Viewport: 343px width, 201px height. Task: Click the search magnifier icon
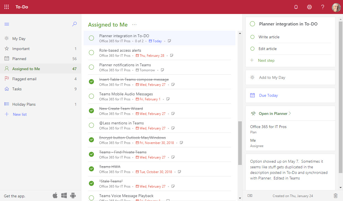[x=74, y=24]
